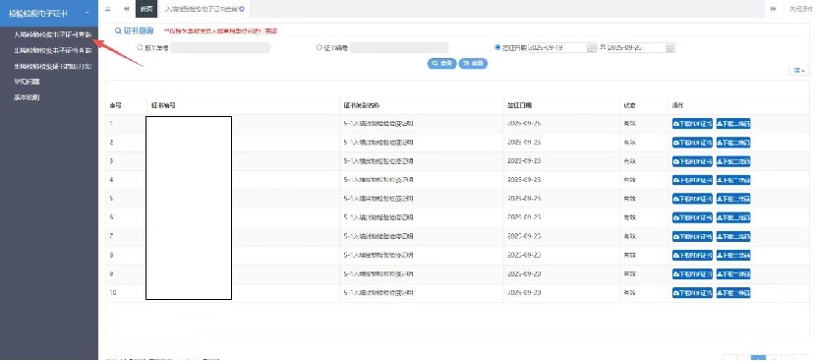The image size is (815, 361).
Task: Download QR code for row 9
Action: (733, 273)
